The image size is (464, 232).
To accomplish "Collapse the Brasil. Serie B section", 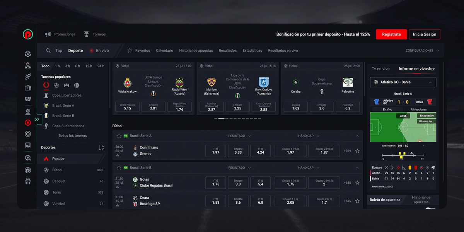I will tap(357, 168).
